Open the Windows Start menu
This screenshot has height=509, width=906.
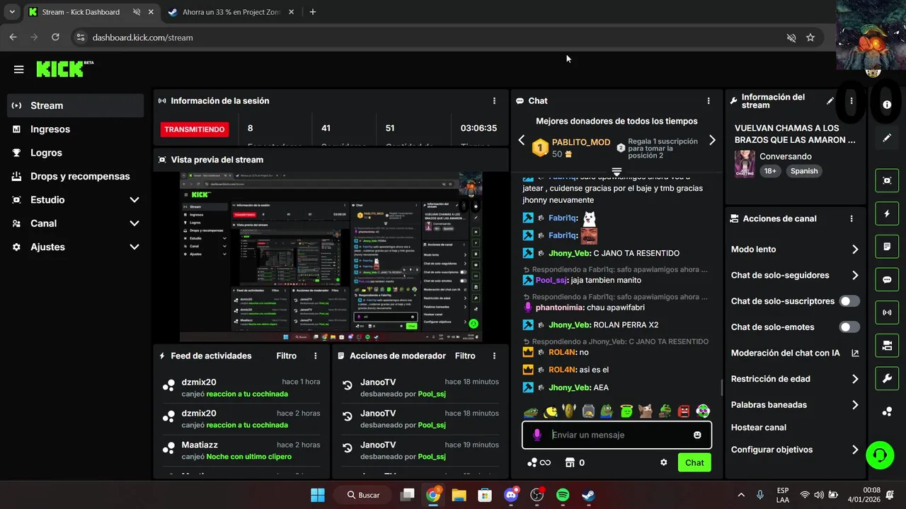pos(318,495)
